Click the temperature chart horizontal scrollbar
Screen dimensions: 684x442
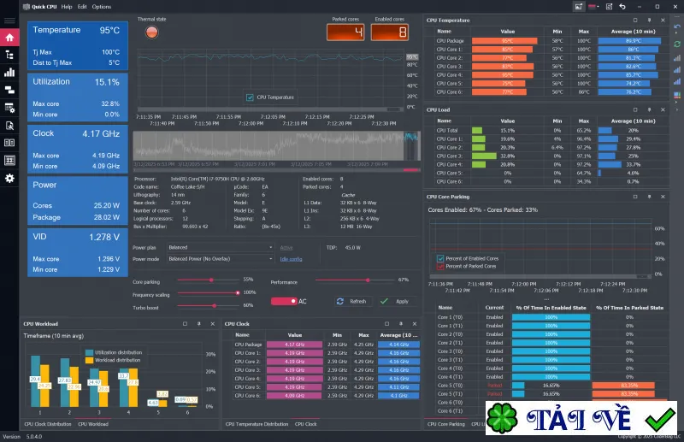point(270,109)
